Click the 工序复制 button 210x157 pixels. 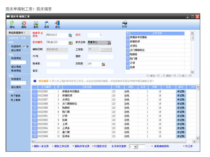[106, 49]
